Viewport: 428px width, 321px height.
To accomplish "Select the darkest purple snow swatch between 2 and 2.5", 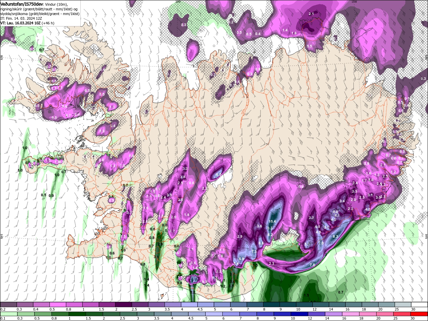I will pyautogui.click(x=123, y=305).
